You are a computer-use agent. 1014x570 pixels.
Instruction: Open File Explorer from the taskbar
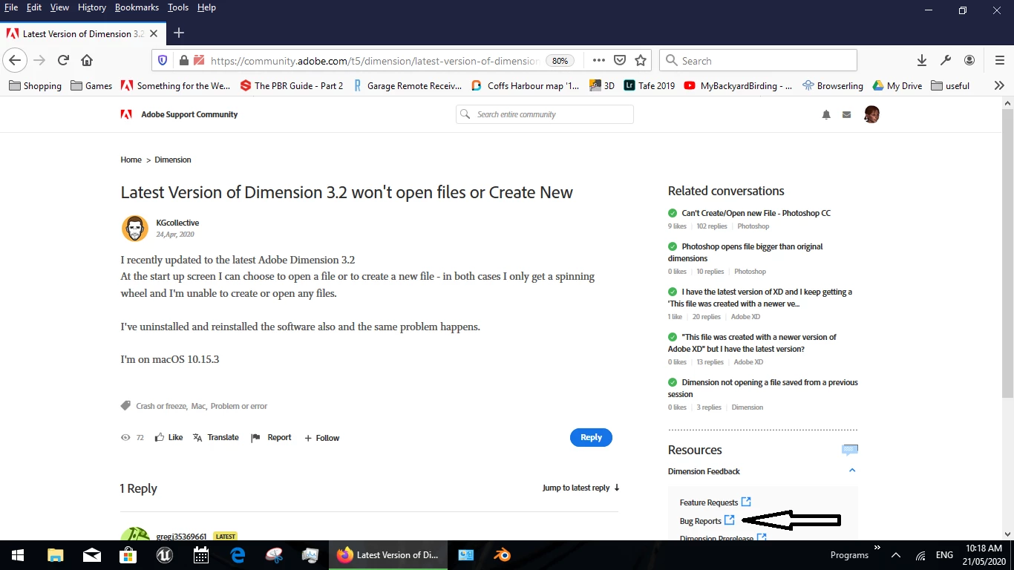[55, 555]
